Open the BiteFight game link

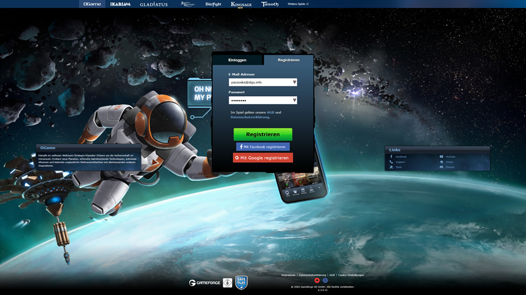point(214,4)
